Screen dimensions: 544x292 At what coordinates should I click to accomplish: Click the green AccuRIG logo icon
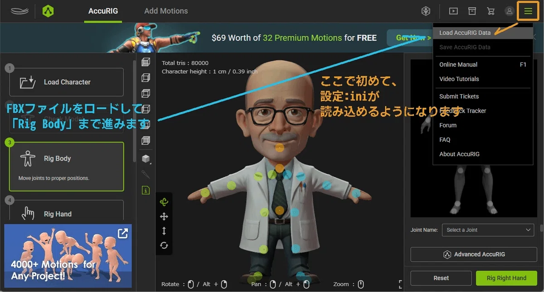pos(48,11)
